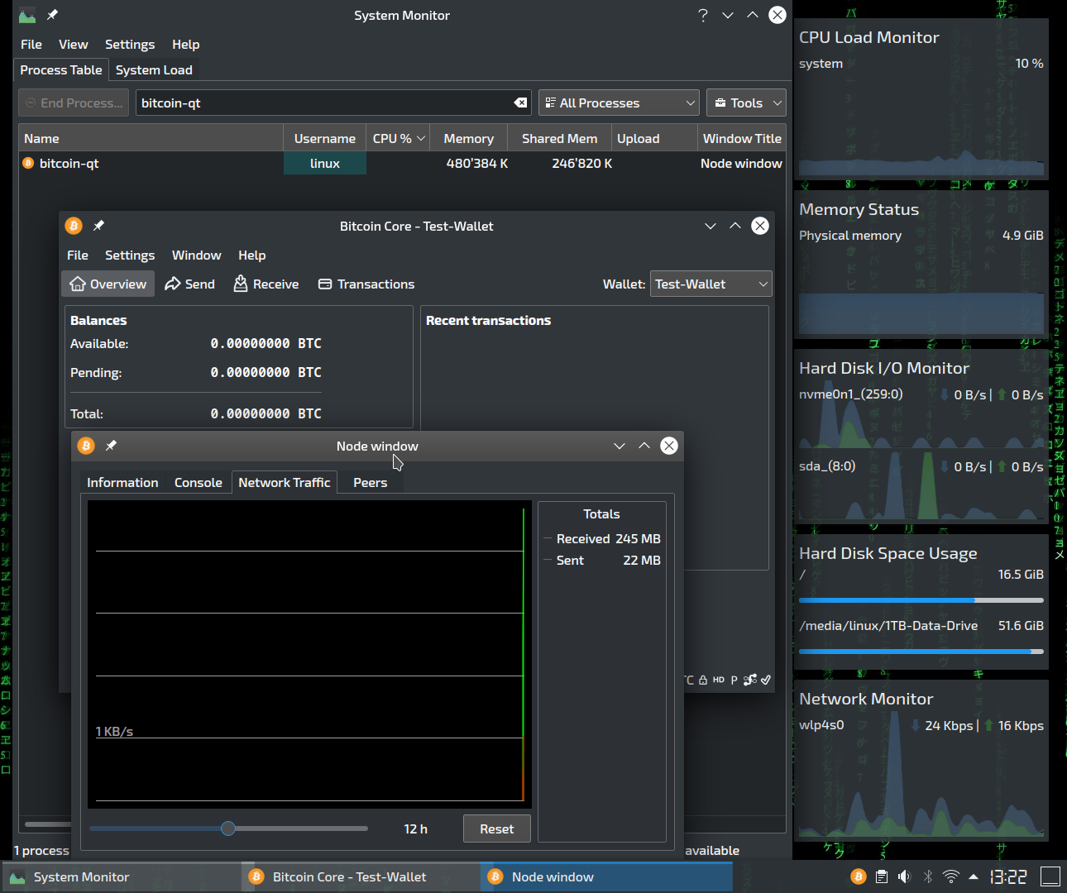Click the Name column header
The image size is (1067, 893).
151,138
